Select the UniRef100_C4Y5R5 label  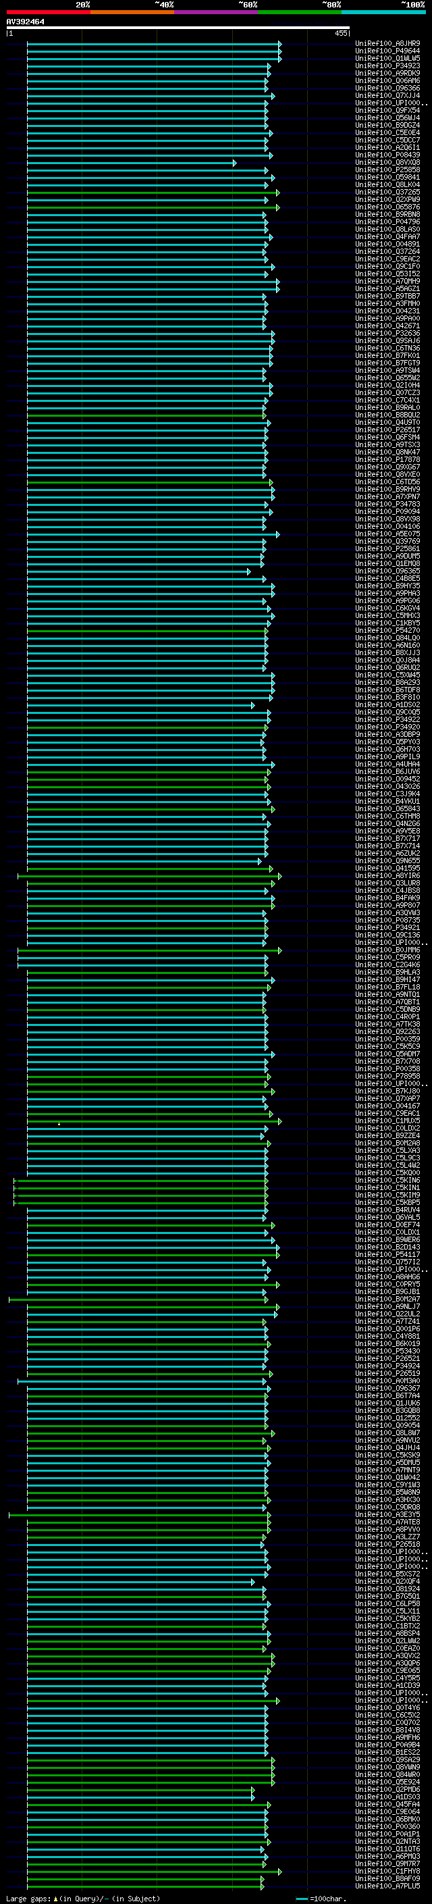point(387,1678)
